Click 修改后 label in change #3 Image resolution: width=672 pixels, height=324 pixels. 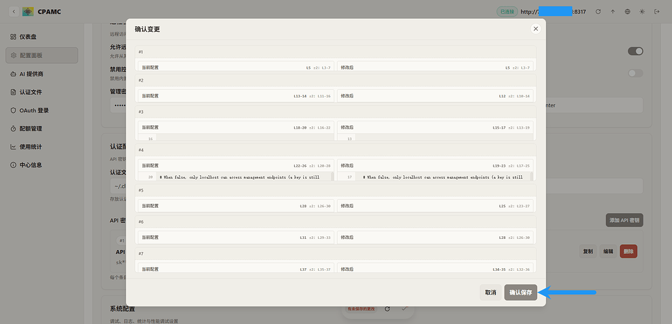347,128
